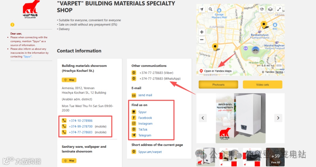Open the Instagram link
Screen dimensions: 316x167
coord(145,124)
